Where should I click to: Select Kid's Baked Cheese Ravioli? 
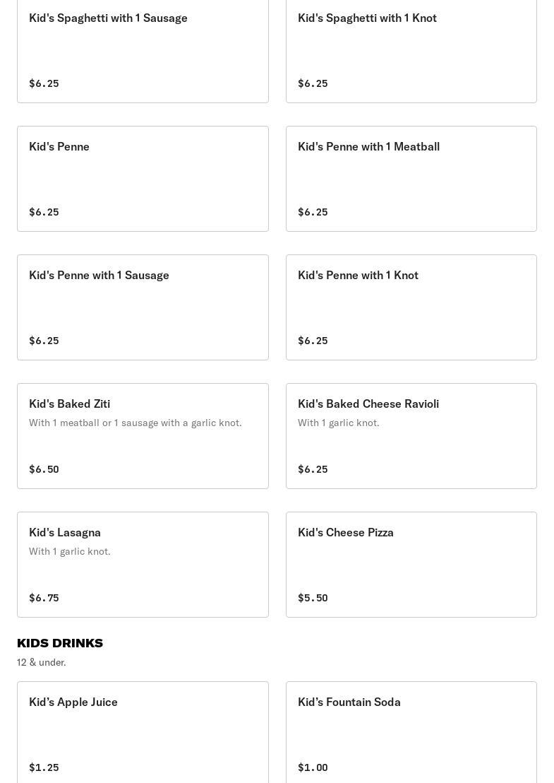(x=411, y=435)
